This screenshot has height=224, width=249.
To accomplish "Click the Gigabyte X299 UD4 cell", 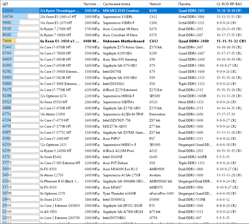I will coord(117,53).
